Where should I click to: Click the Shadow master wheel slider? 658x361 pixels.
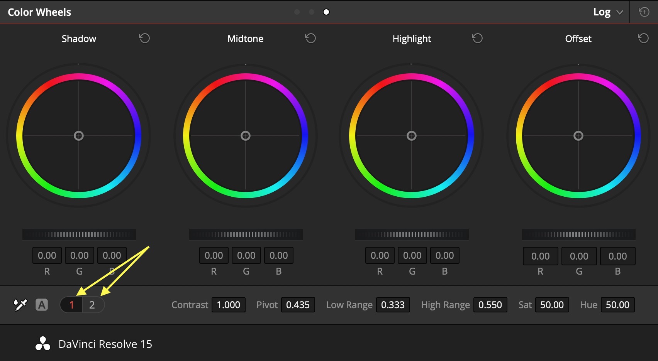click(79, 234)
